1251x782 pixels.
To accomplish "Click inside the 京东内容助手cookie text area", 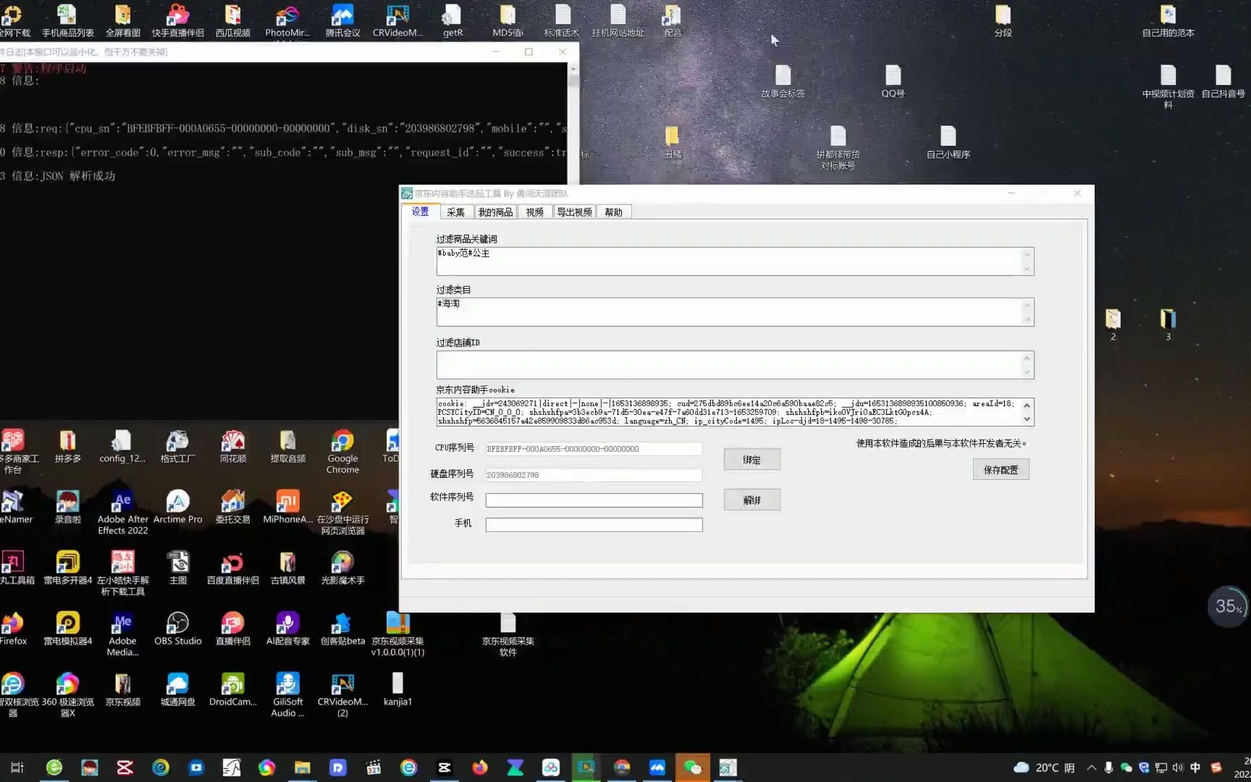I will [x=735, y=412].
